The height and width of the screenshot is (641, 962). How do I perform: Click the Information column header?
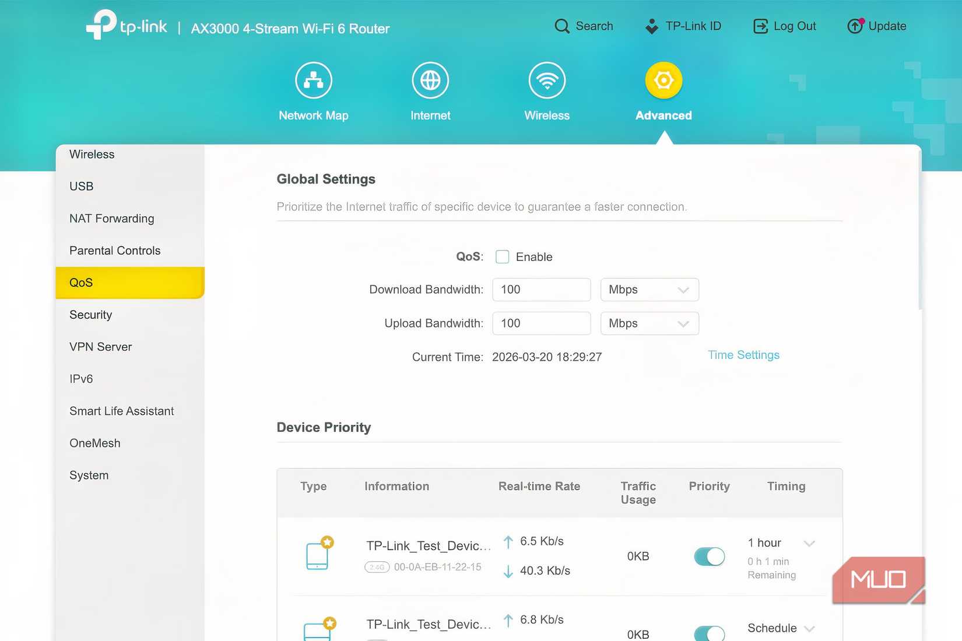396,487
